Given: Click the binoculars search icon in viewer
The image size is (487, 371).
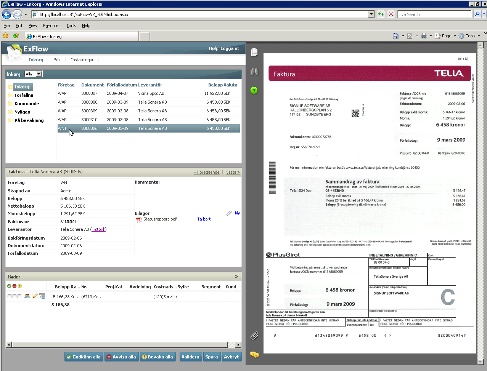Looking at the screenshot, I should coord(254,71).
